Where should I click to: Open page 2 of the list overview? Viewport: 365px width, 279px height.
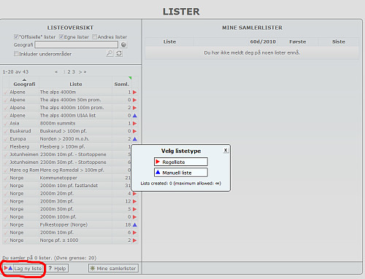(69, 72)
